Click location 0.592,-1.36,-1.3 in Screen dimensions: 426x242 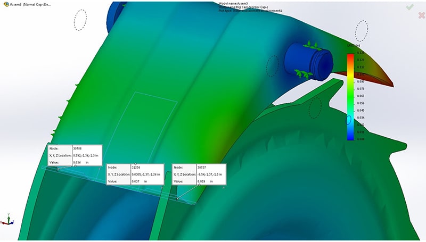coord(86,155)
